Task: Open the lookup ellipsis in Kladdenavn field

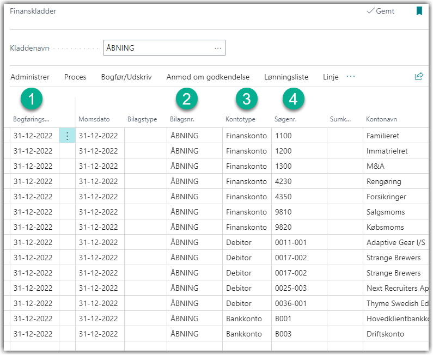Action: 218,48
